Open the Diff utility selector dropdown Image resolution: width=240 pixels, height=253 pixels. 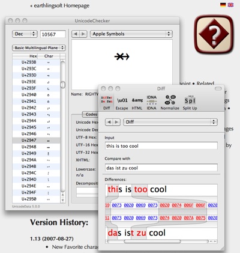click(170, 122)
